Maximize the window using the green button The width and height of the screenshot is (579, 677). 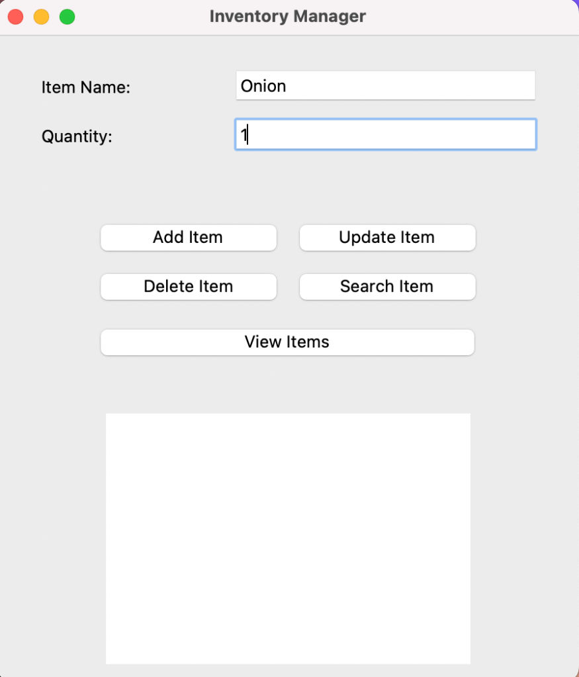67,17
